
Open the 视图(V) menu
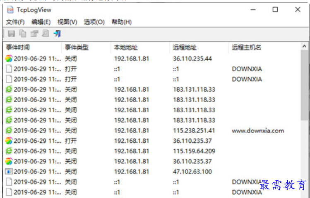pyautogui.click(x=67, y=22)
